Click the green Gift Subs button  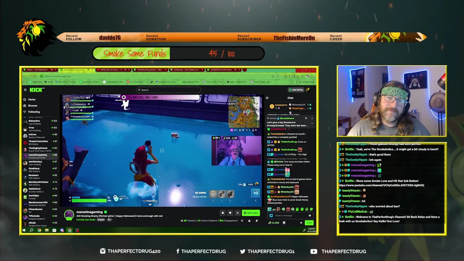[251, 213]
